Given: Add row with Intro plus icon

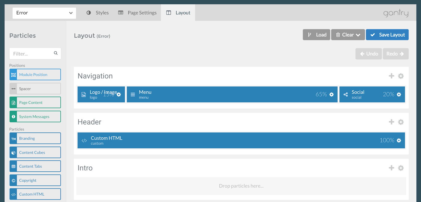Looking at the screenshot, I should pos(391,168).
